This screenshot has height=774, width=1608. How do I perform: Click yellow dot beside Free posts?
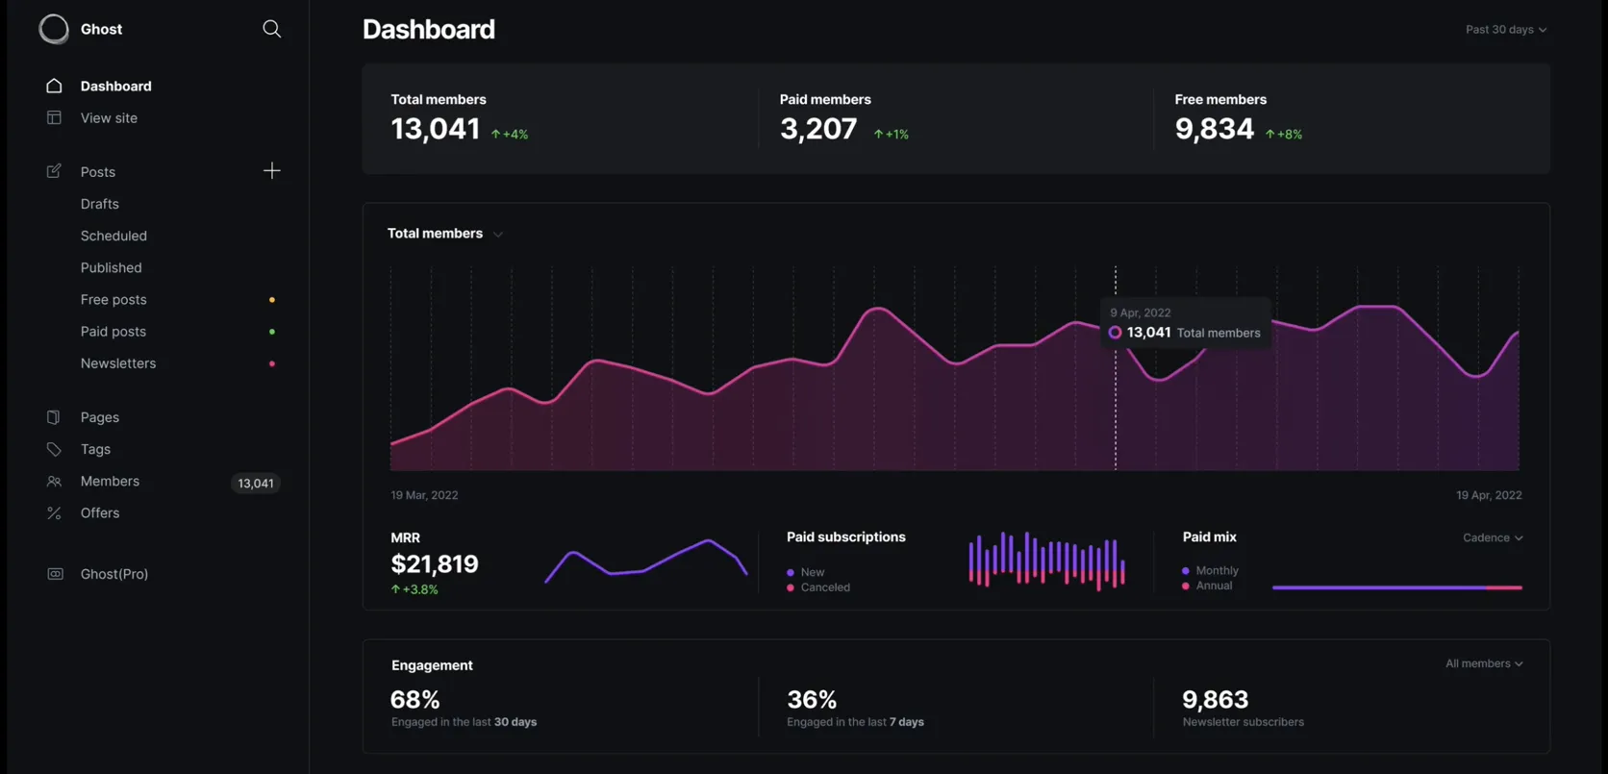(x=272, y=300)
